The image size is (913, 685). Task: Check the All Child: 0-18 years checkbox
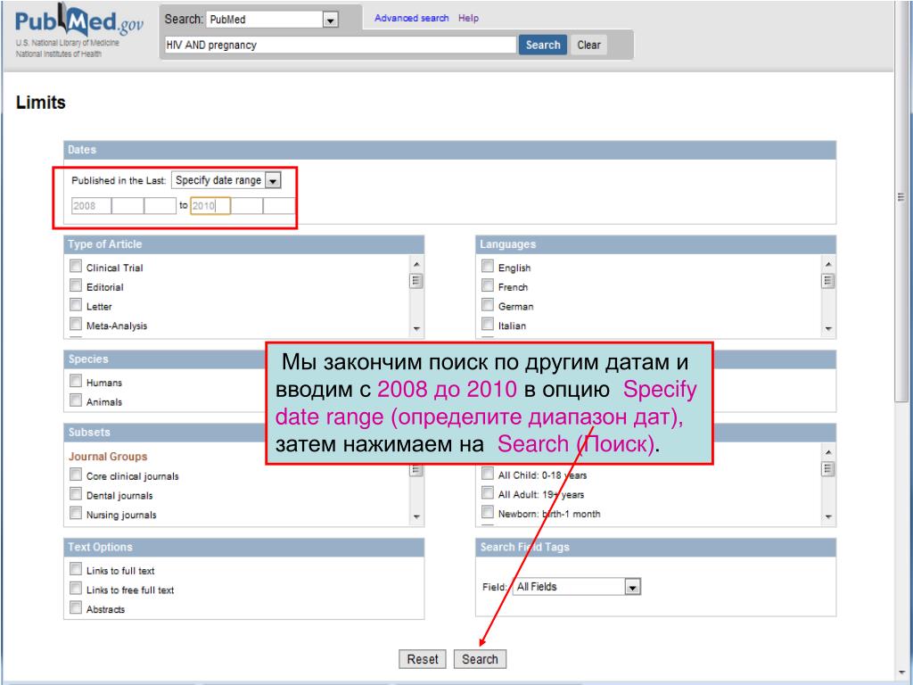pyautogui.click(x=488, y=474)
